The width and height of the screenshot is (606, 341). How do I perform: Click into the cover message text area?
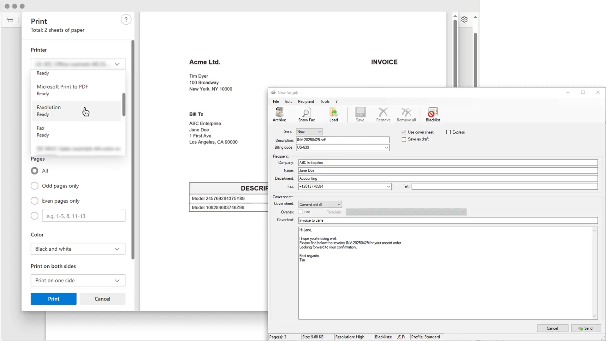(x=445, y=273)
